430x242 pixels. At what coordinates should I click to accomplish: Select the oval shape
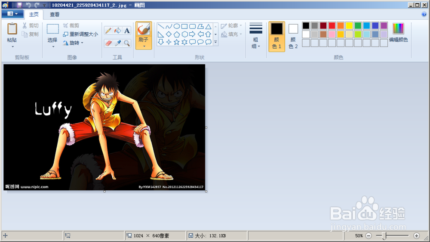coord(177,26)
